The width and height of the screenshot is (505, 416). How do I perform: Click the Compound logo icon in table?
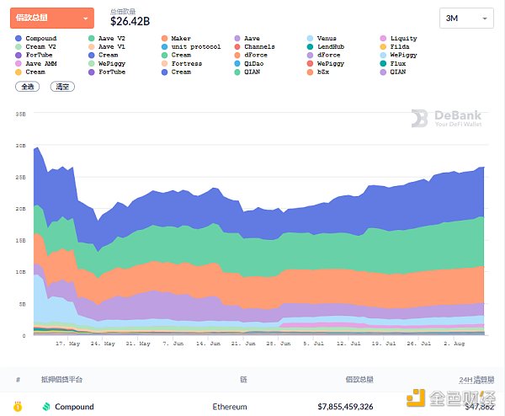45,406
